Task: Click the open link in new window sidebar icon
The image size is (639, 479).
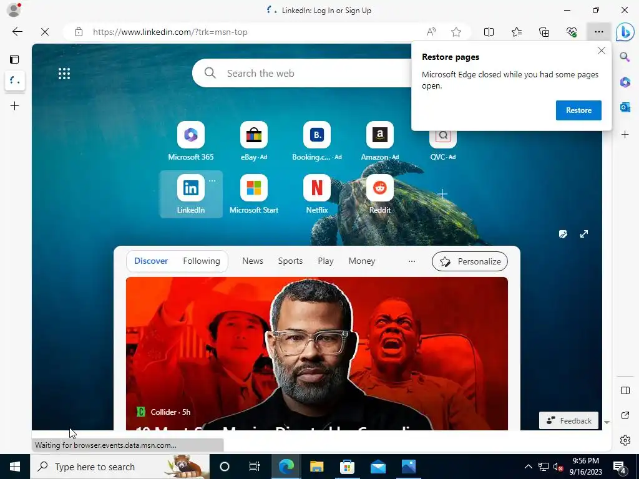Action: (x=625, y=415)
